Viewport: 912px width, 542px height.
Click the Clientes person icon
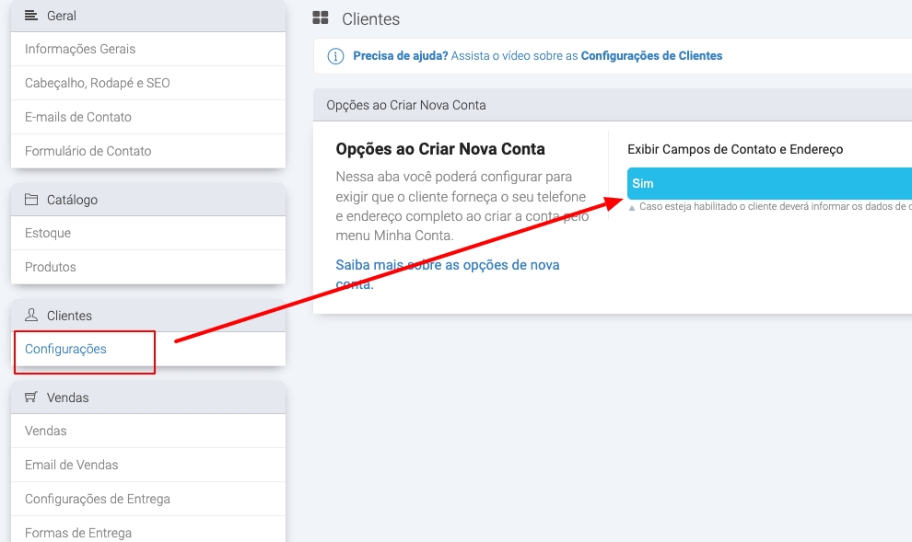tap(31, 316)
